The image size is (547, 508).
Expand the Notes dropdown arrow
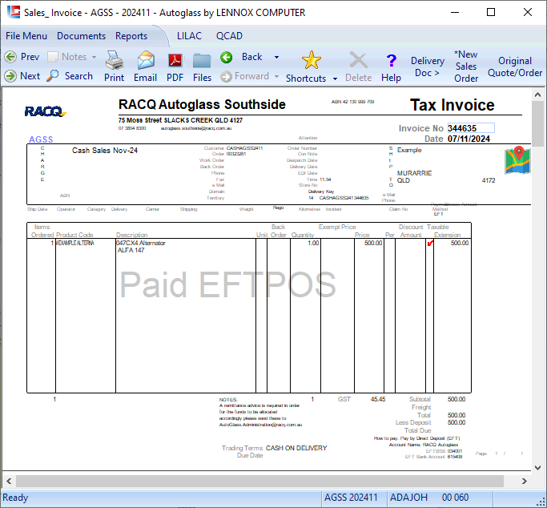94,57
